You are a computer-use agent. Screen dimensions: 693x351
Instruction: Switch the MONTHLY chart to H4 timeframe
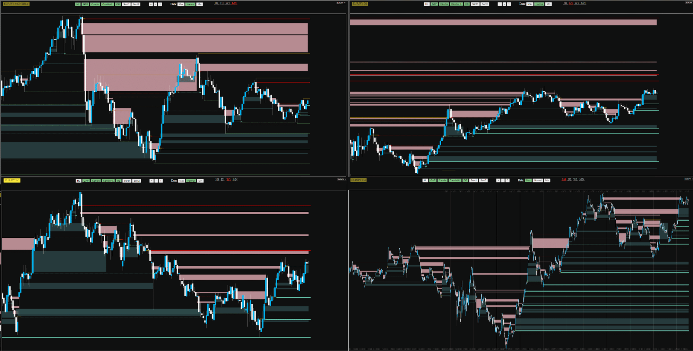pyautogui.click(x=216, y=3)
